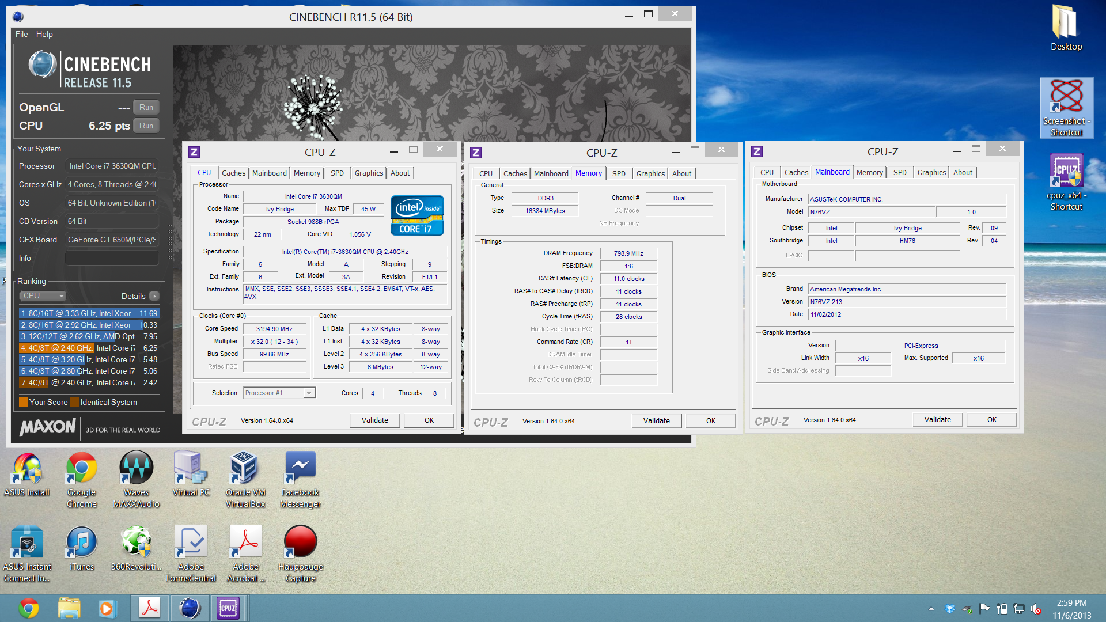Click Validate in middle CPU-Z window
This screenshot has height=622, width=1106.
(x=657, y=420)
